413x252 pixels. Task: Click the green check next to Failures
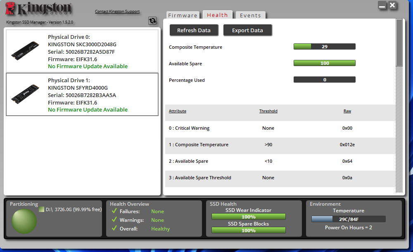[x=114, y=211]
